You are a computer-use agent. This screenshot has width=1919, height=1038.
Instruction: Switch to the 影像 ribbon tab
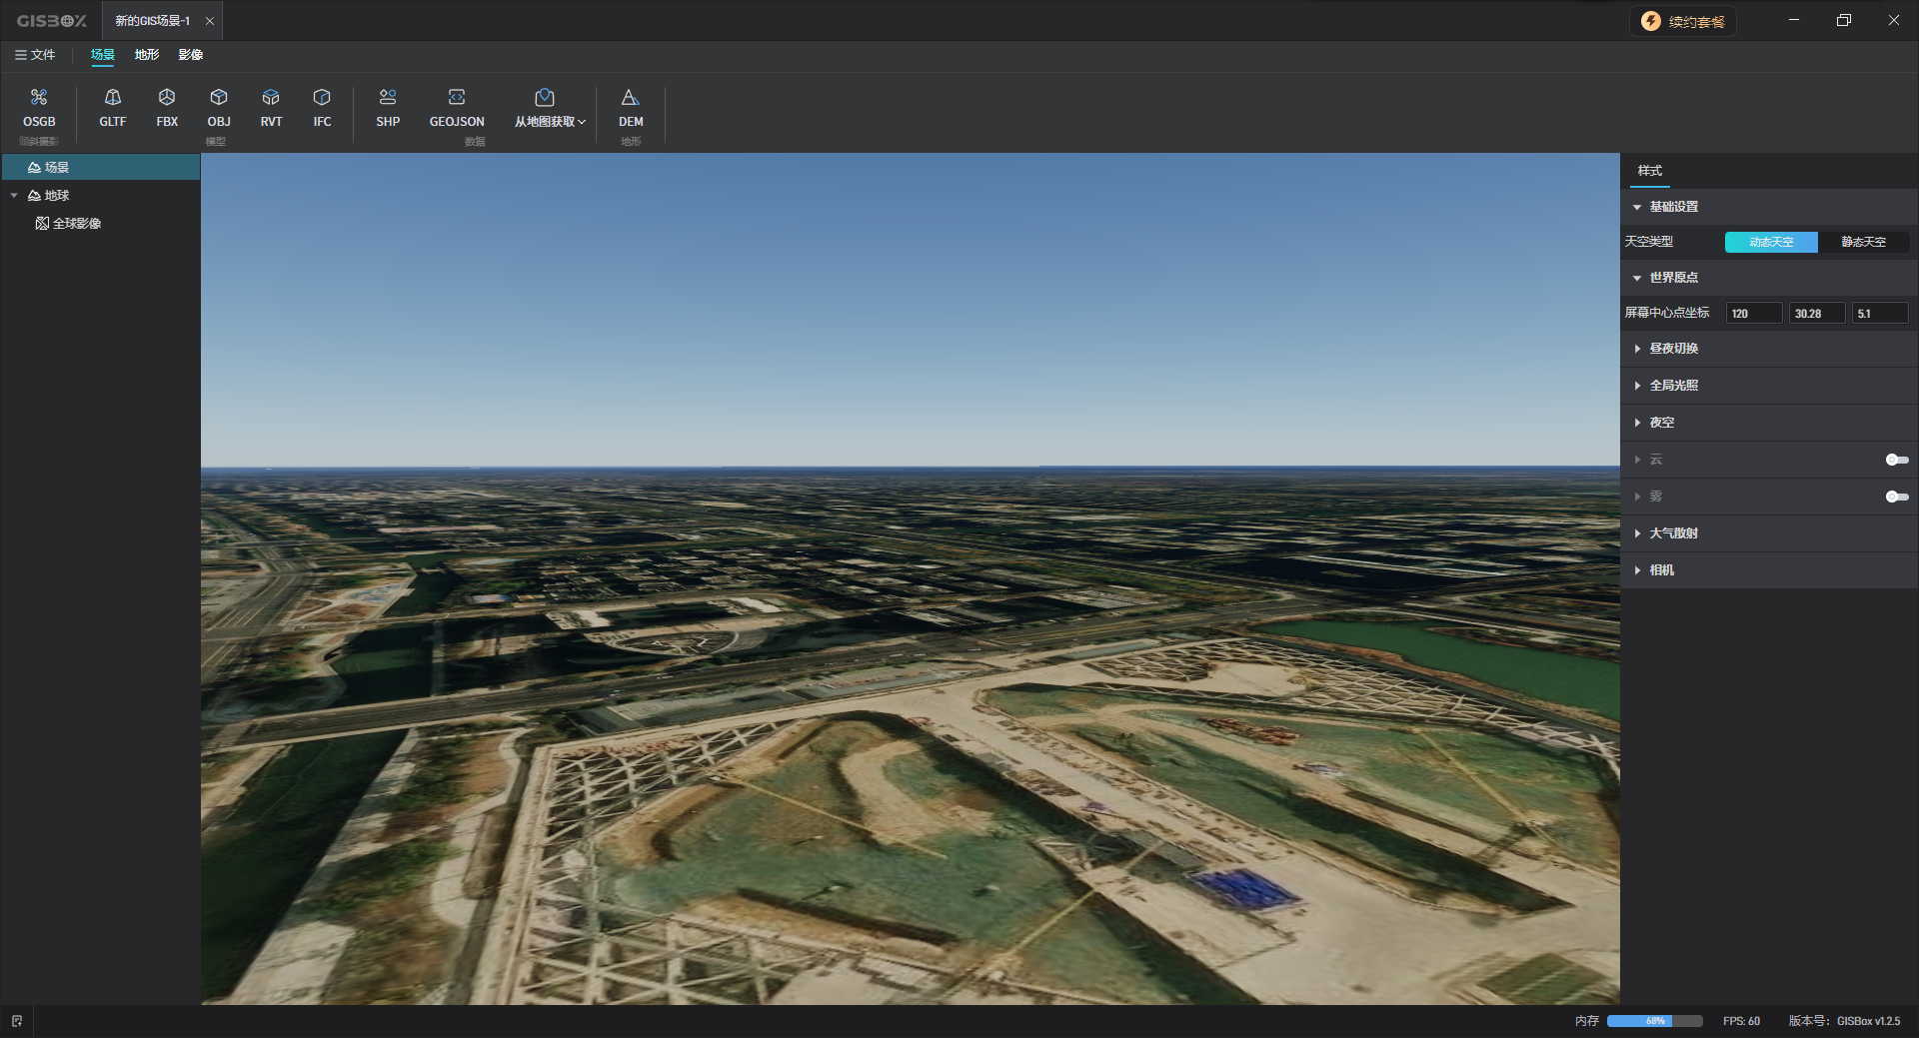pyautogui.click(x=191, y=55)
